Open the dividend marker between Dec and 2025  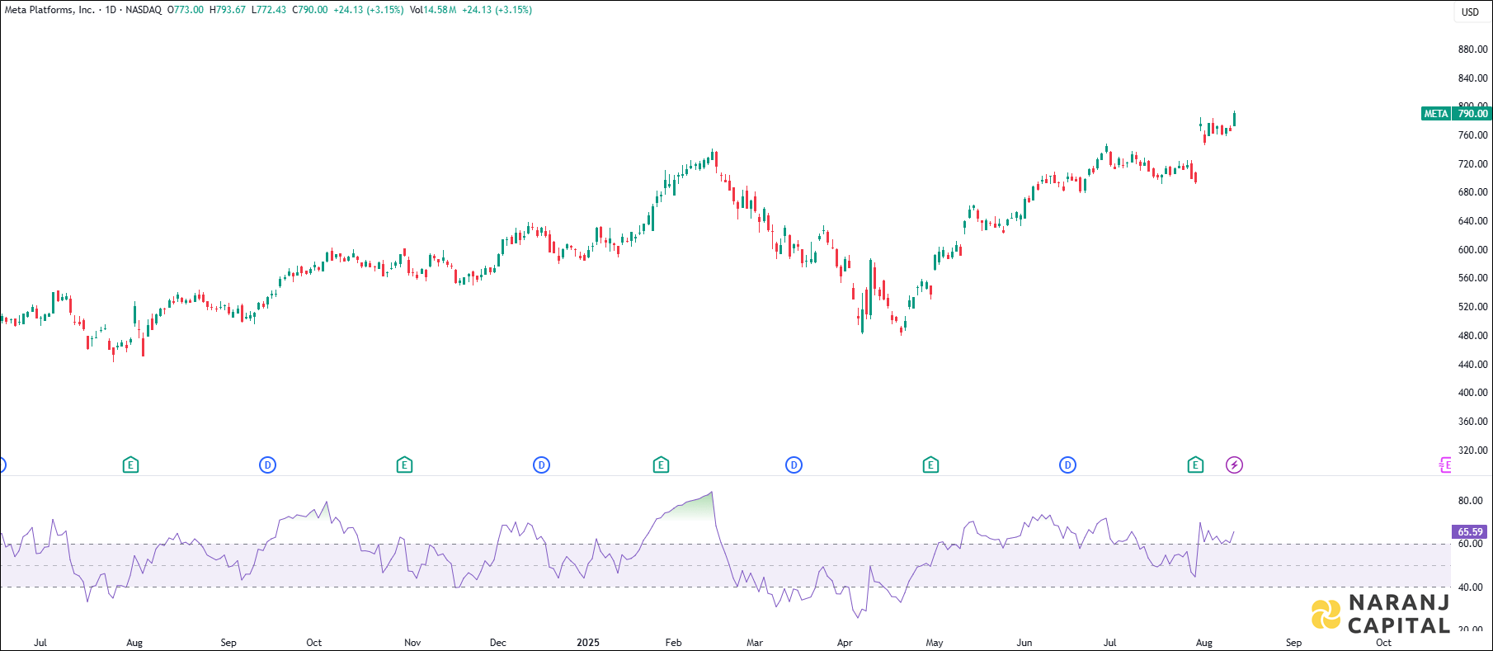[x=541, y=465]
